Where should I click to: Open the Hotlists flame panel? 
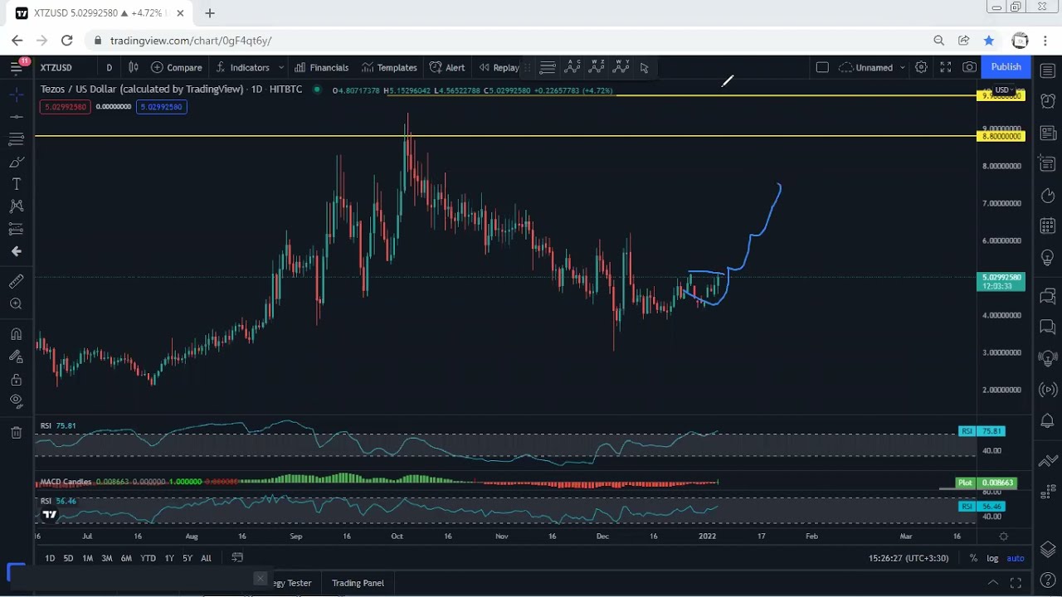pos(1048,196)
